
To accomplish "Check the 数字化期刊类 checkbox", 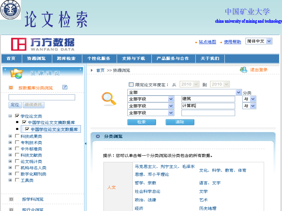I will coord(17,174).
